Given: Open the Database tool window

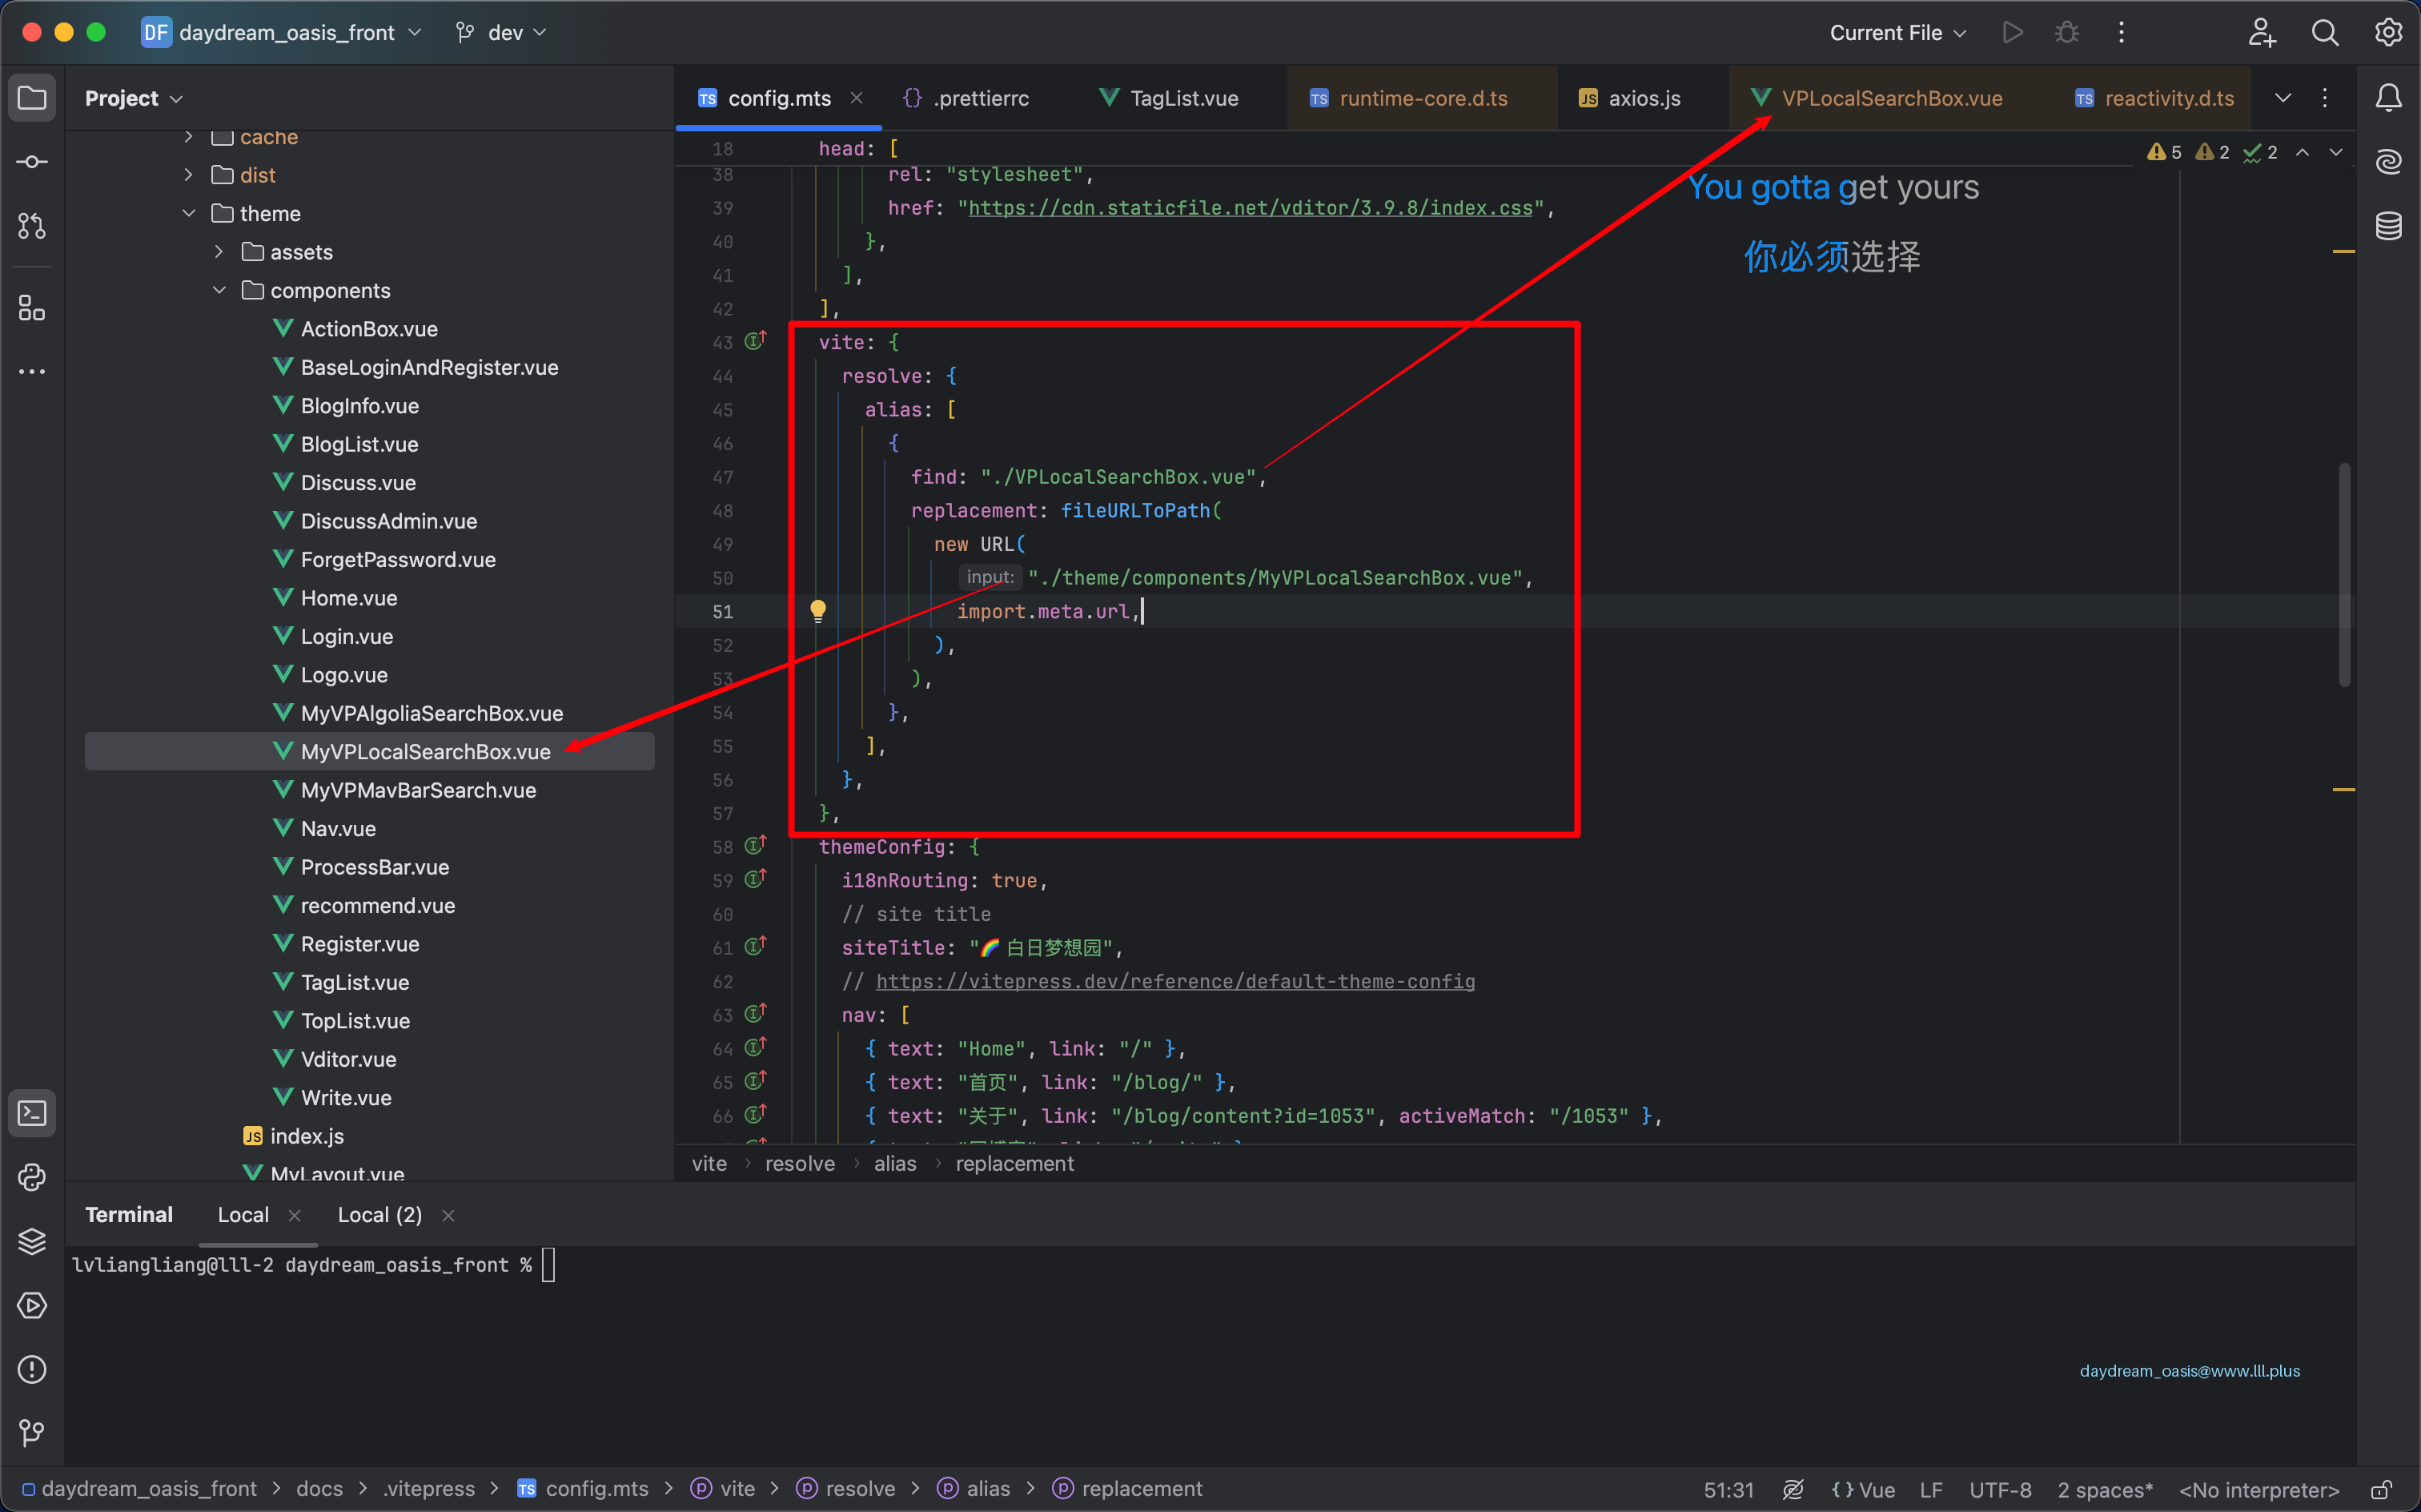Looking at the screenshot, I should 2388,226.
